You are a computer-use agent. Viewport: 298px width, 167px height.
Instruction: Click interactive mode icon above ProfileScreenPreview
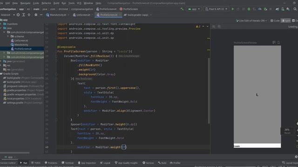click(x=274, y=43)
